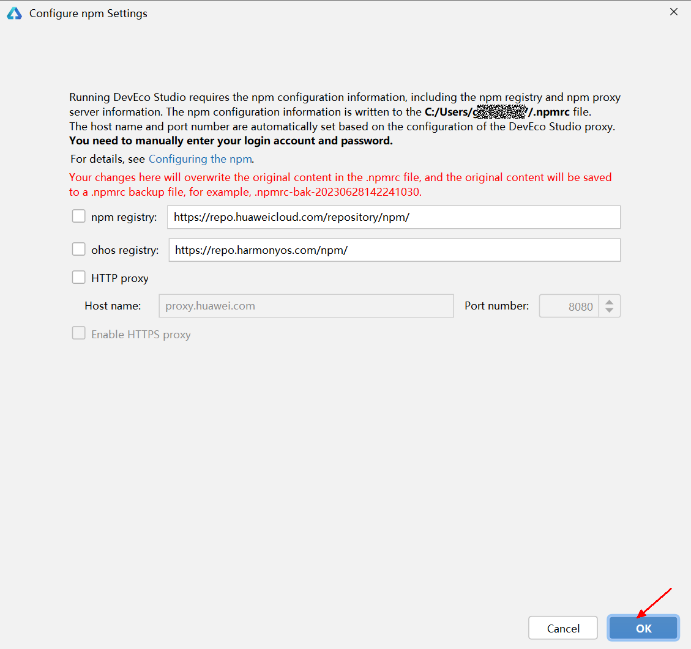Enable the ohos registry checkbox

pyautogui.click(x=78, y=249)
